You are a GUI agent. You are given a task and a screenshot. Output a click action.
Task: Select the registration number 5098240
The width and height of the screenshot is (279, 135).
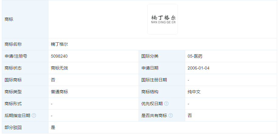pyautogui.click(x=59, y=56)
